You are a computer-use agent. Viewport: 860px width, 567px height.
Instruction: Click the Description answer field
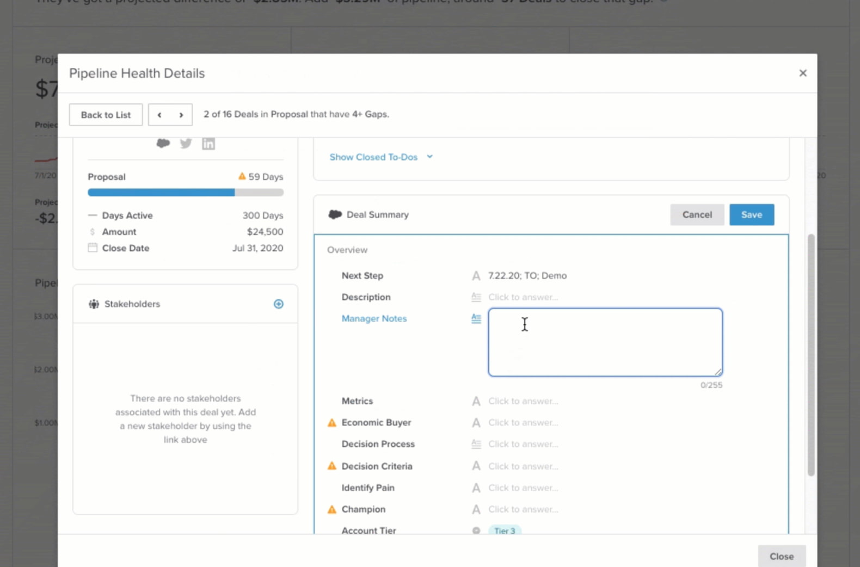click(523, 297)
